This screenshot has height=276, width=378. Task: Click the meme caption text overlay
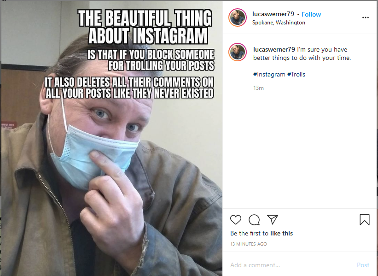pos(129,54)
